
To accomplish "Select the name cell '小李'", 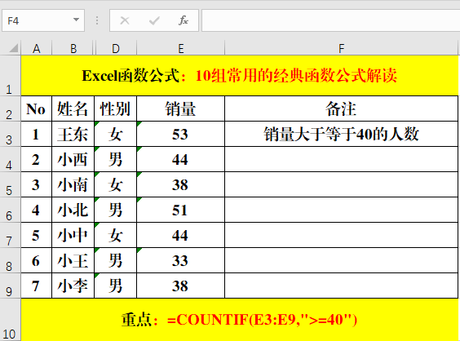I will (73, 286).
